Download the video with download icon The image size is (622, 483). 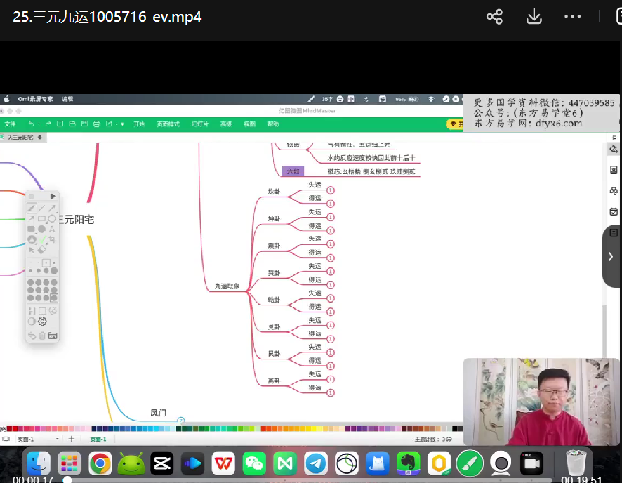(534, 17)
